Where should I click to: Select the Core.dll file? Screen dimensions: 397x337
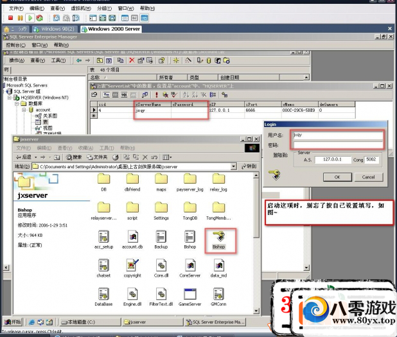[x=161, y=268]
